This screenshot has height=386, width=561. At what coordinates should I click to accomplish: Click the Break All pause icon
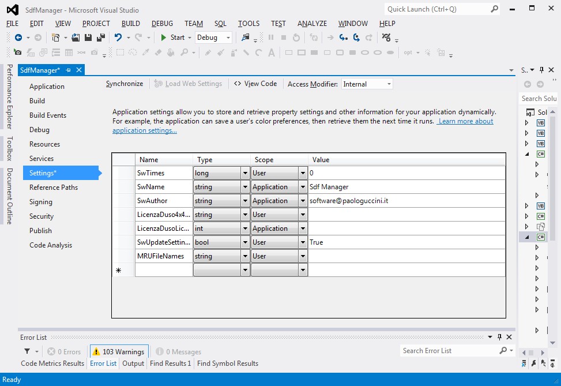tap(271, 38)
